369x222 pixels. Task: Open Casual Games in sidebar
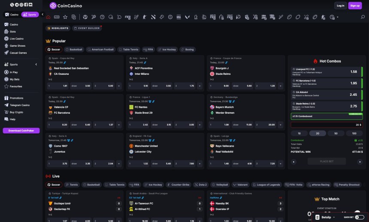(18, 53)
